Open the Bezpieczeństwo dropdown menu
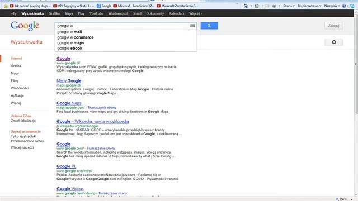 [309, 6]
